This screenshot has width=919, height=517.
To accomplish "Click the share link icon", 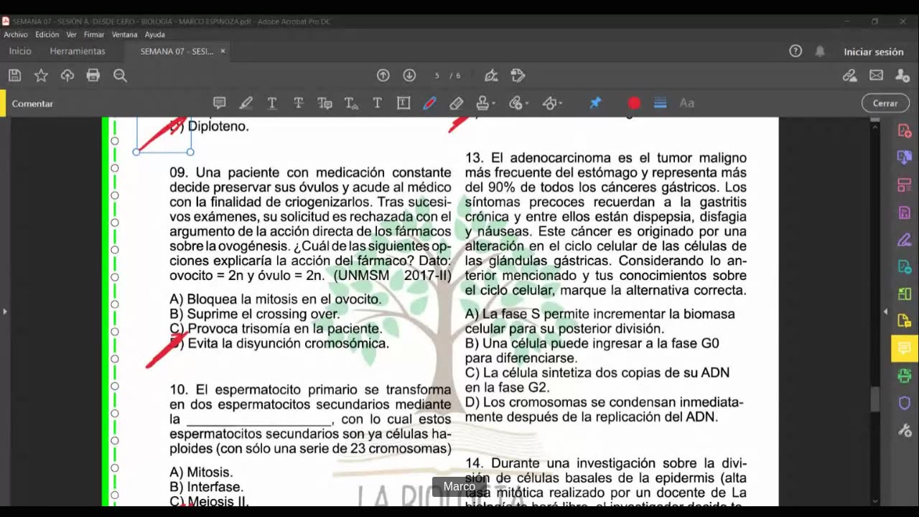I will coord(850,75).
